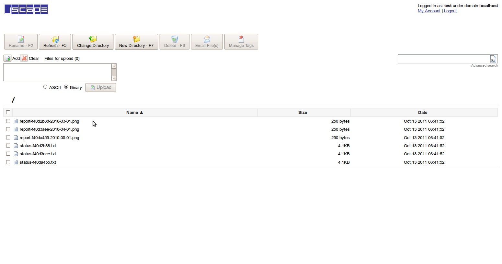This screenshot has height=264, width=502.
Task: Click the up arrow on the upload list scrollbar
Action: (x=114, y=66)
